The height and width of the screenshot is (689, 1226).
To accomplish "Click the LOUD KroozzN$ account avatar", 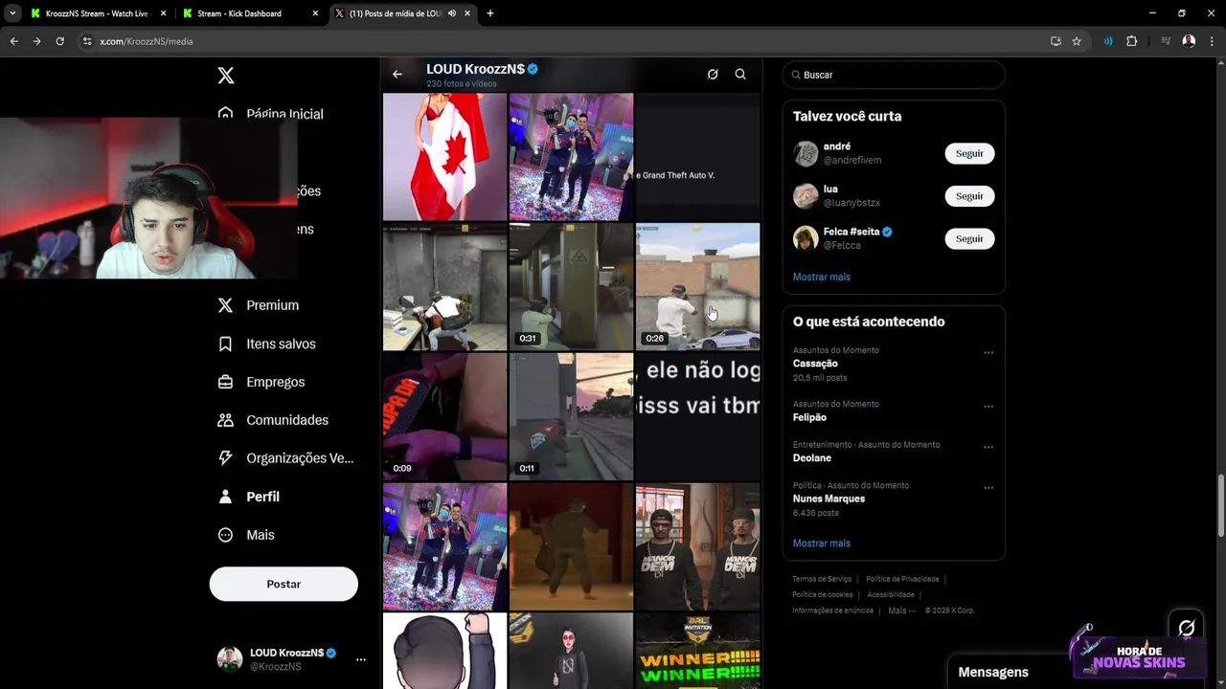I will pos(230,659).
